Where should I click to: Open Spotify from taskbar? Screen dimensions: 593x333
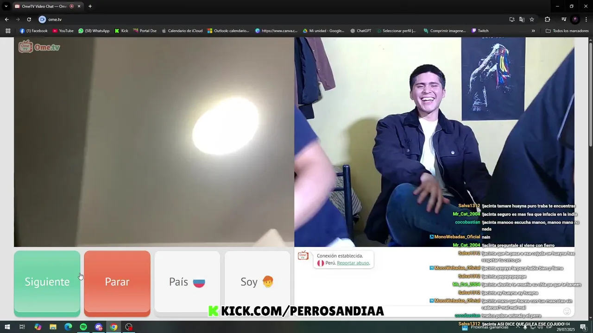(x=83, y=327)
